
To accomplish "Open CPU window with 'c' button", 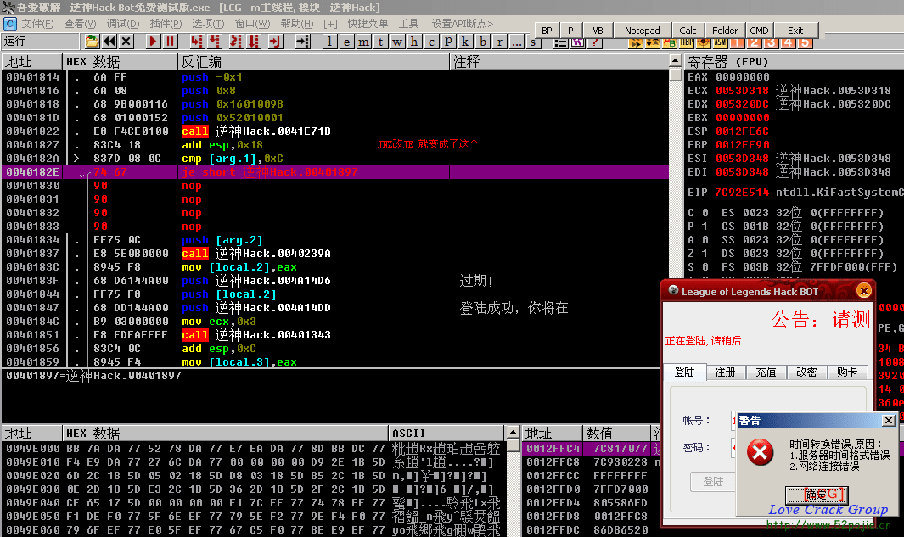I will (x=431, y=42).
